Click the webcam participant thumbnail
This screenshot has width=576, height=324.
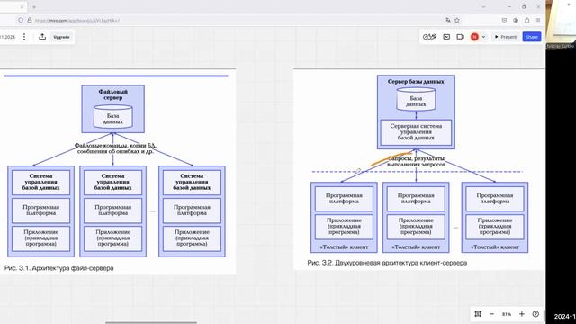[x=561, y=24]
